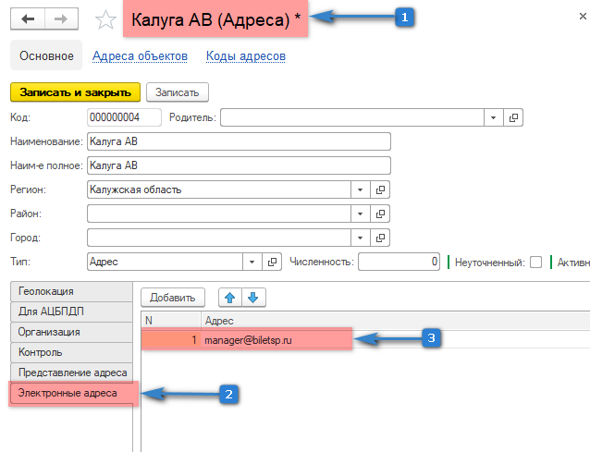Expand the Город dropdown list

[359, 238]
